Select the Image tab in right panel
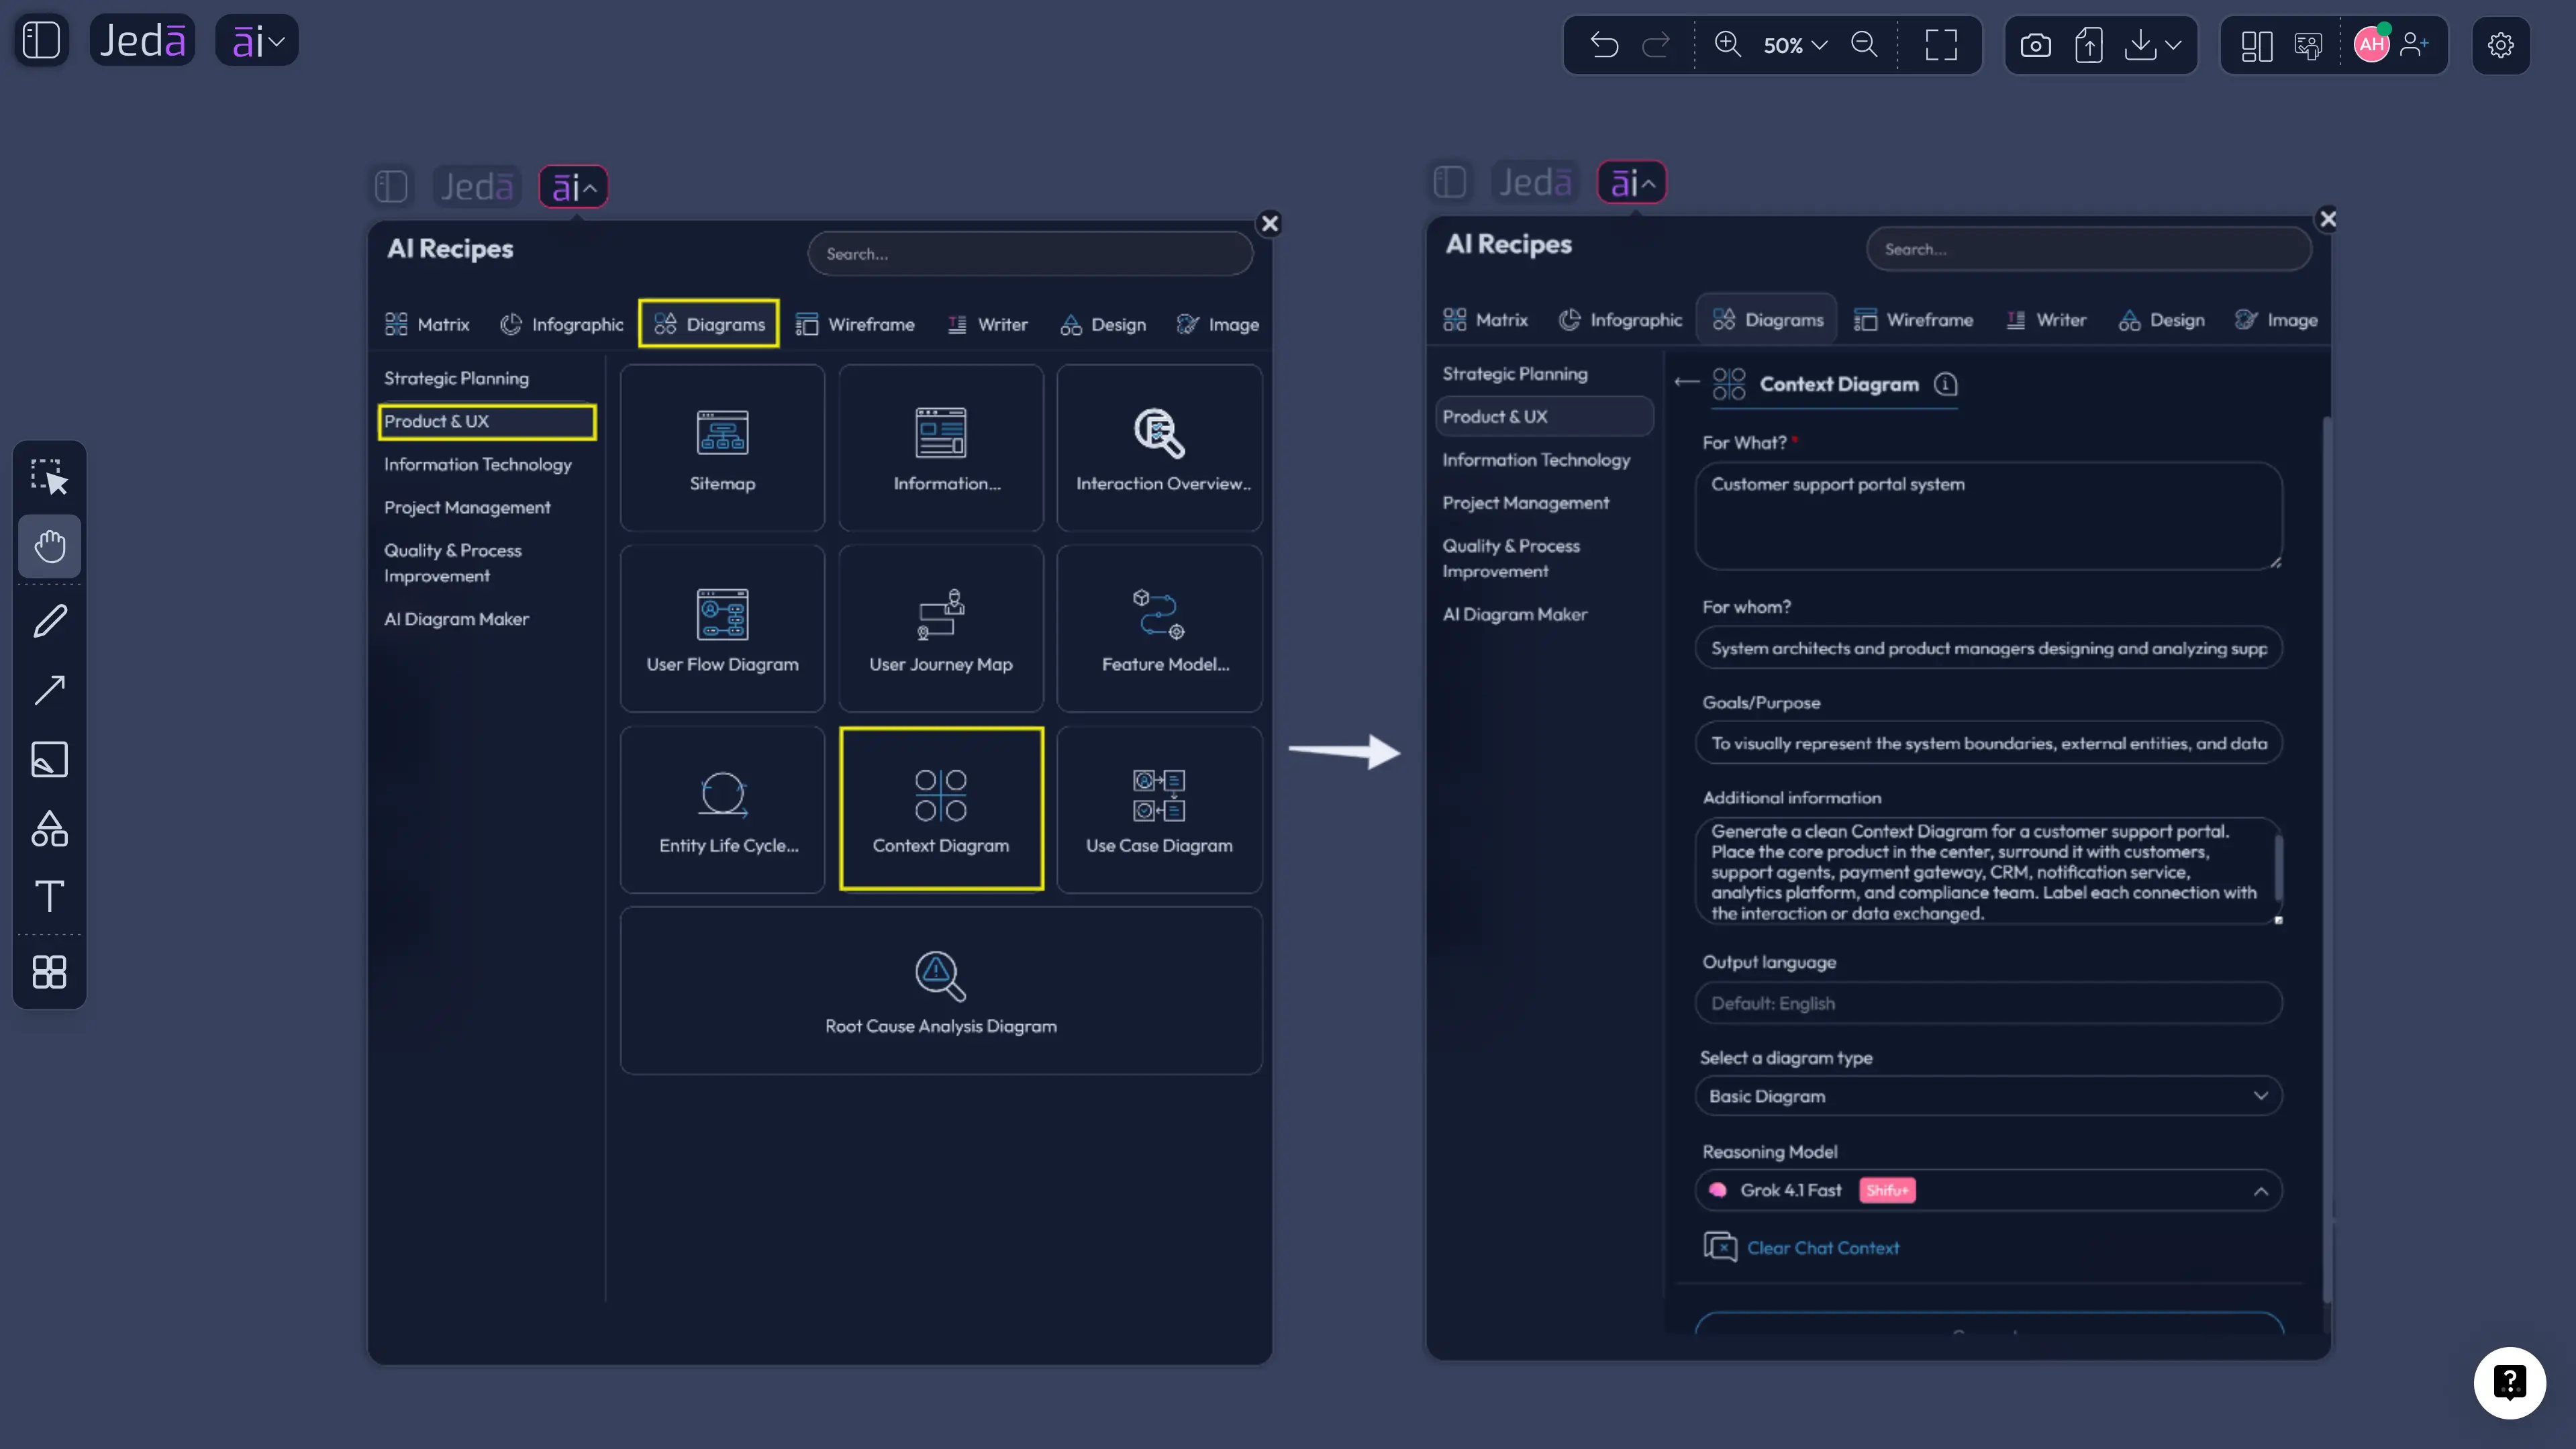The width and height of the screenshot is (2576, 1449). 2276,320
